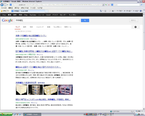Open the seikan-e.com first result title link
This screenshot has width=145, height=116.
31,36
